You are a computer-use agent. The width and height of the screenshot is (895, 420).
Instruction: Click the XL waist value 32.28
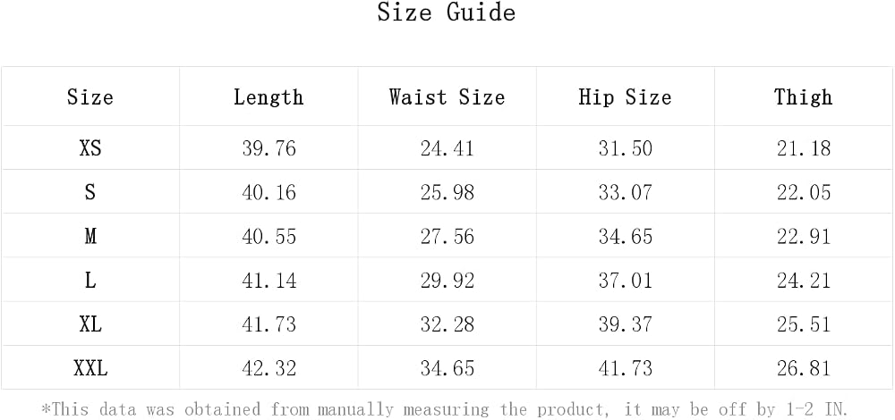tap(447, 324)
